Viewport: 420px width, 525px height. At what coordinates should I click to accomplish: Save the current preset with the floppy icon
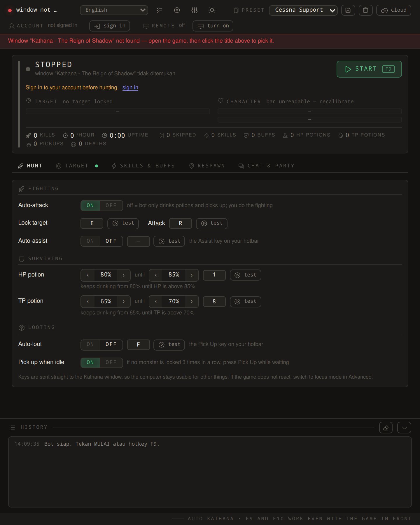348,10
